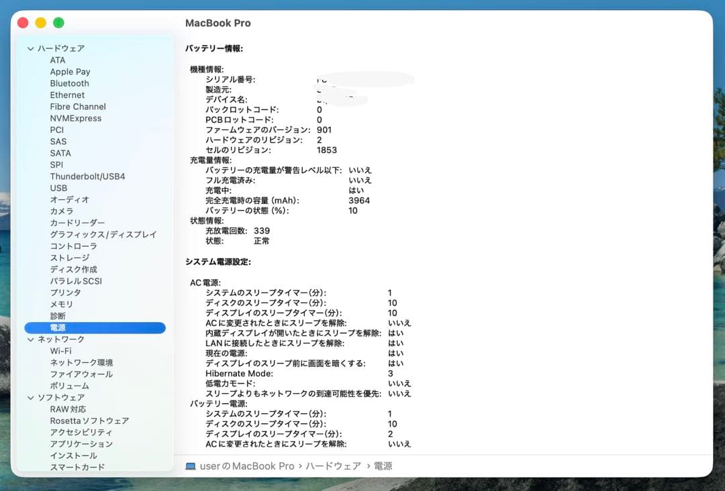Select グラフィックス/ディスプレイ in the sidebar
Viewport: 725px width, 491px height.
click(x=103, y=234)
